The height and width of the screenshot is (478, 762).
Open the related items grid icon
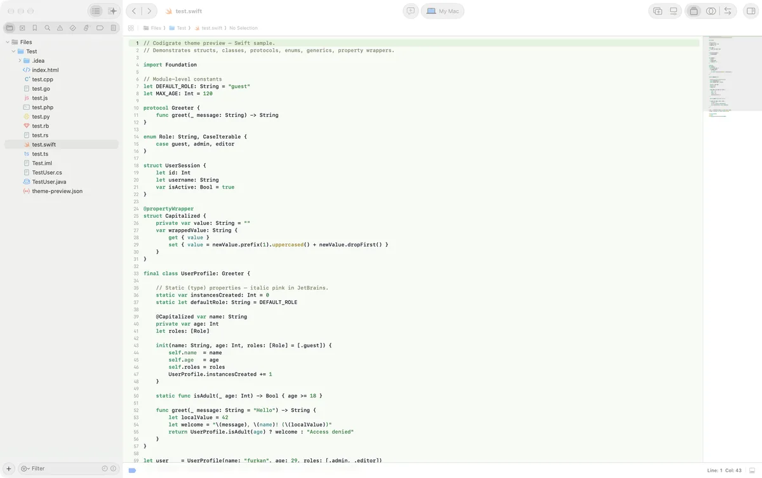131,28
